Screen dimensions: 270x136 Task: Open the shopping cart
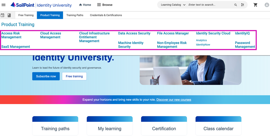coord(255,5)
